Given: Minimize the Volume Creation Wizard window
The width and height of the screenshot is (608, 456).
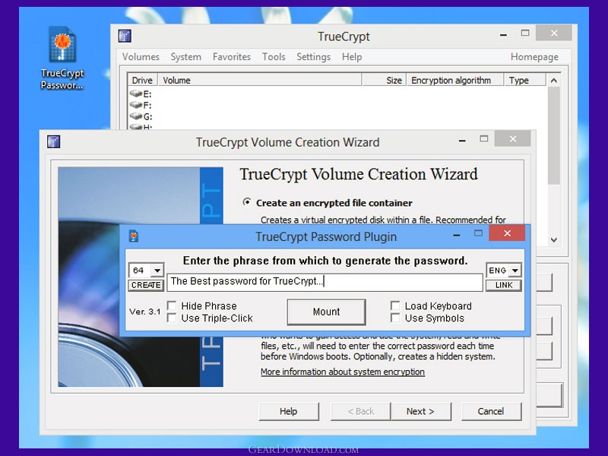Looking at the screenshot, I should (462, 141).
